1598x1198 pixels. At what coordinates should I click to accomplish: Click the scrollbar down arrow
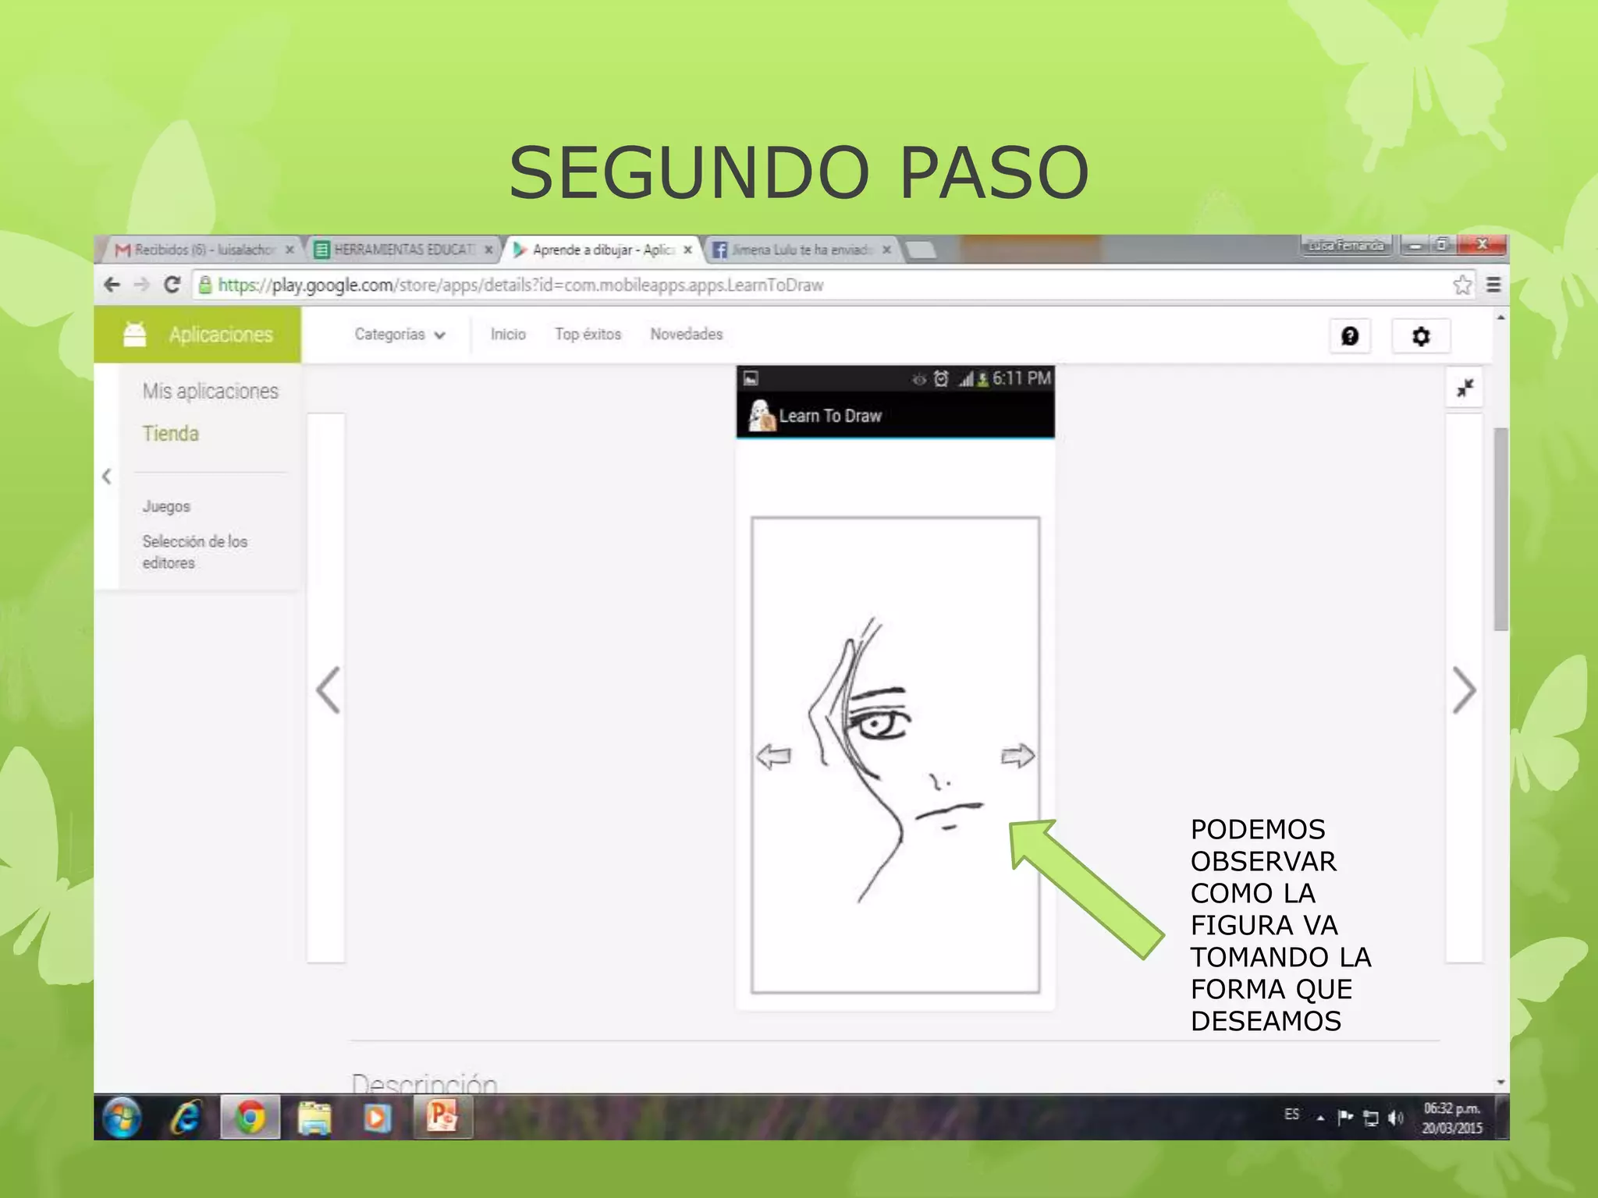(1500, 1083)
